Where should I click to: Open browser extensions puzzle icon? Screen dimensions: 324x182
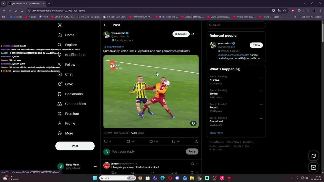299,11
